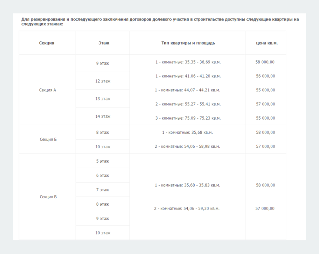319x254 pixels.
Task: Select the '14 этаж' cell
Action: 103,116
